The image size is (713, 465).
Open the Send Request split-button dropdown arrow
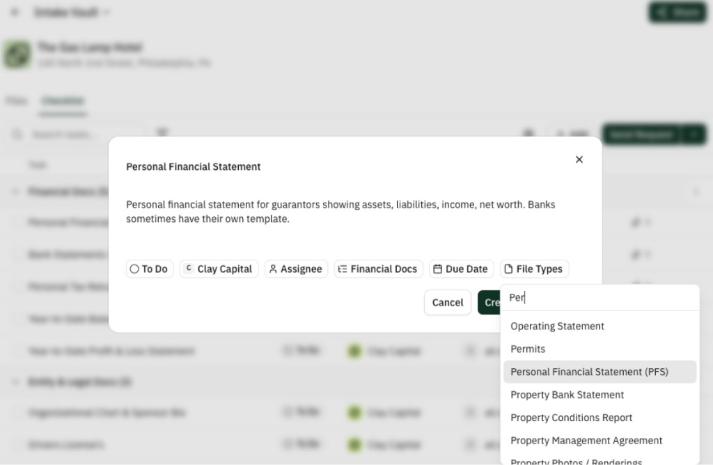[x=693, y=134]
